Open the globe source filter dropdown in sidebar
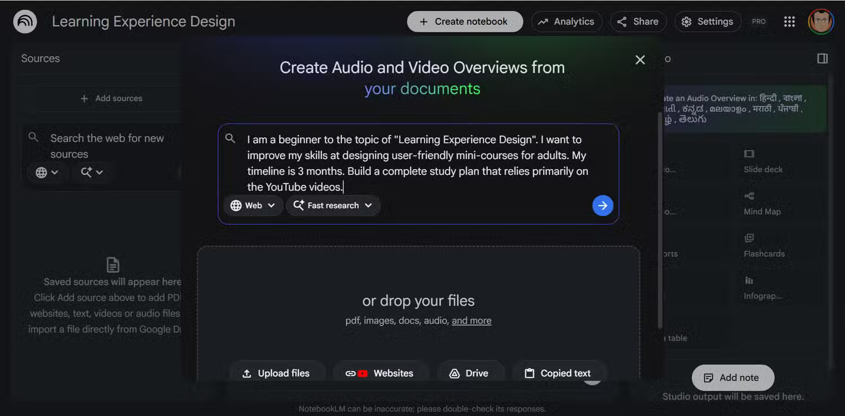Image resolution: width=845 pixels, height=416 pixels. pos(47,173)
